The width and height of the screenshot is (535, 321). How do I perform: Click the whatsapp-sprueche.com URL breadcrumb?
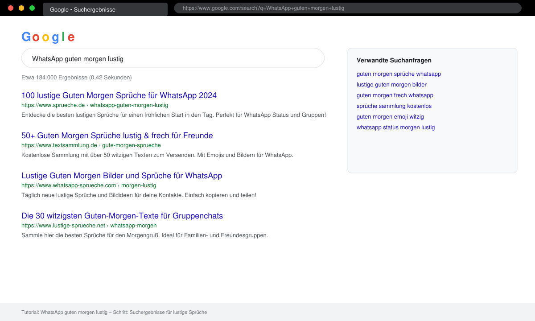[x=89, y=185]
